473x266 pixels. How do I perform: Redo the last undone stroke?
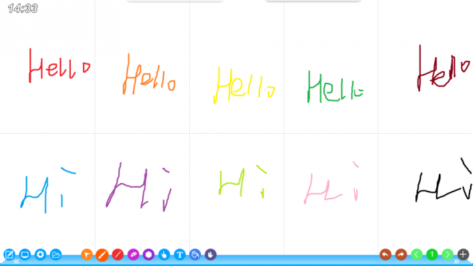(401, 255)
